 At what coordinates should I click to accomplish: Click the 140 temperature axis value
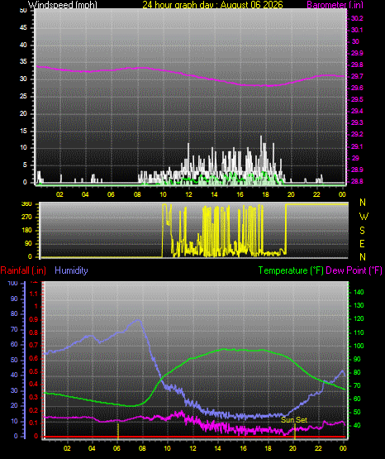coord(359,292)
